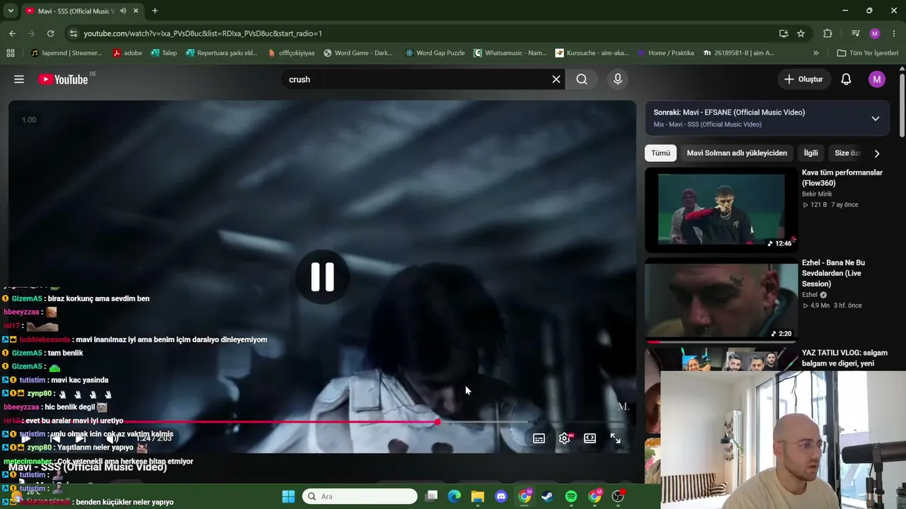This screenshot has width=906, height=509.
Task: Open the browser media controls button
Action: [856, 33]
